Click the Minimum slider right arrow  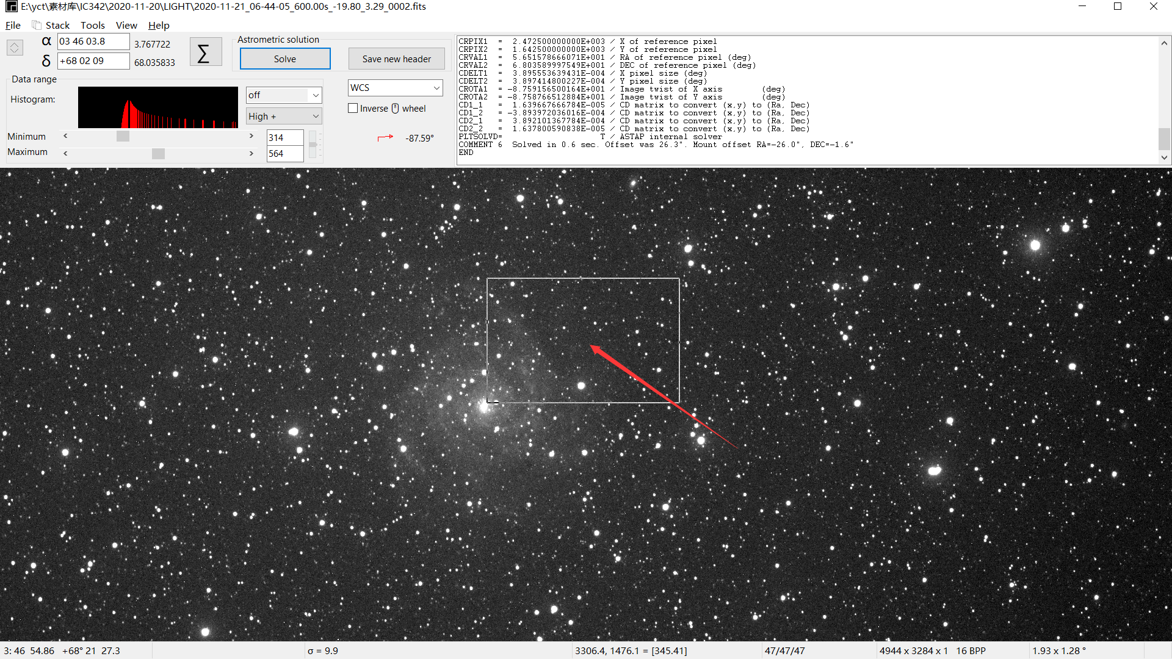pos(251,136)
